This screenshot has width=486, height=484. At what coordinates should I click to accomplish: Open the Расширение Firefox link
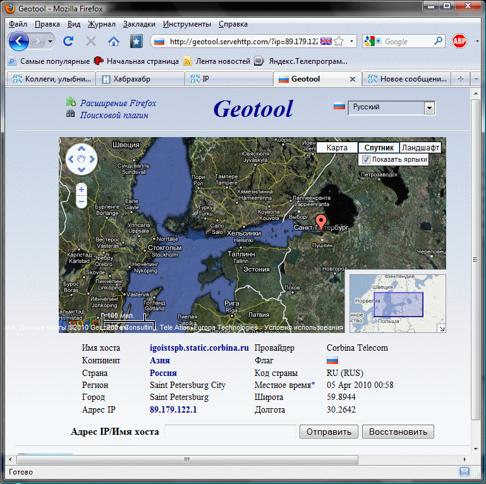point(118,103)
